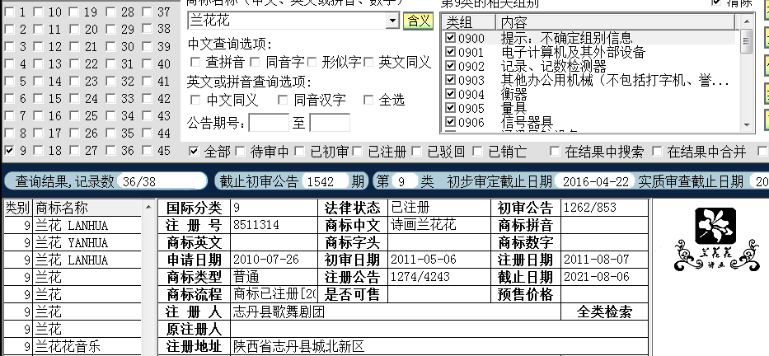The image size is (769, 356).
Task: Click the trademark name input 兰花花
Action: [288, 21]
